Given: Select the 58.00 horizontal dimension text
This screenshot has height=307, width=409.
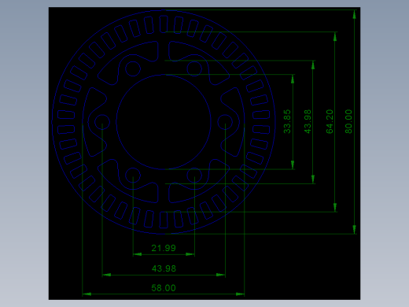Looking at the screenshot, I should click(x=164, y=288).
